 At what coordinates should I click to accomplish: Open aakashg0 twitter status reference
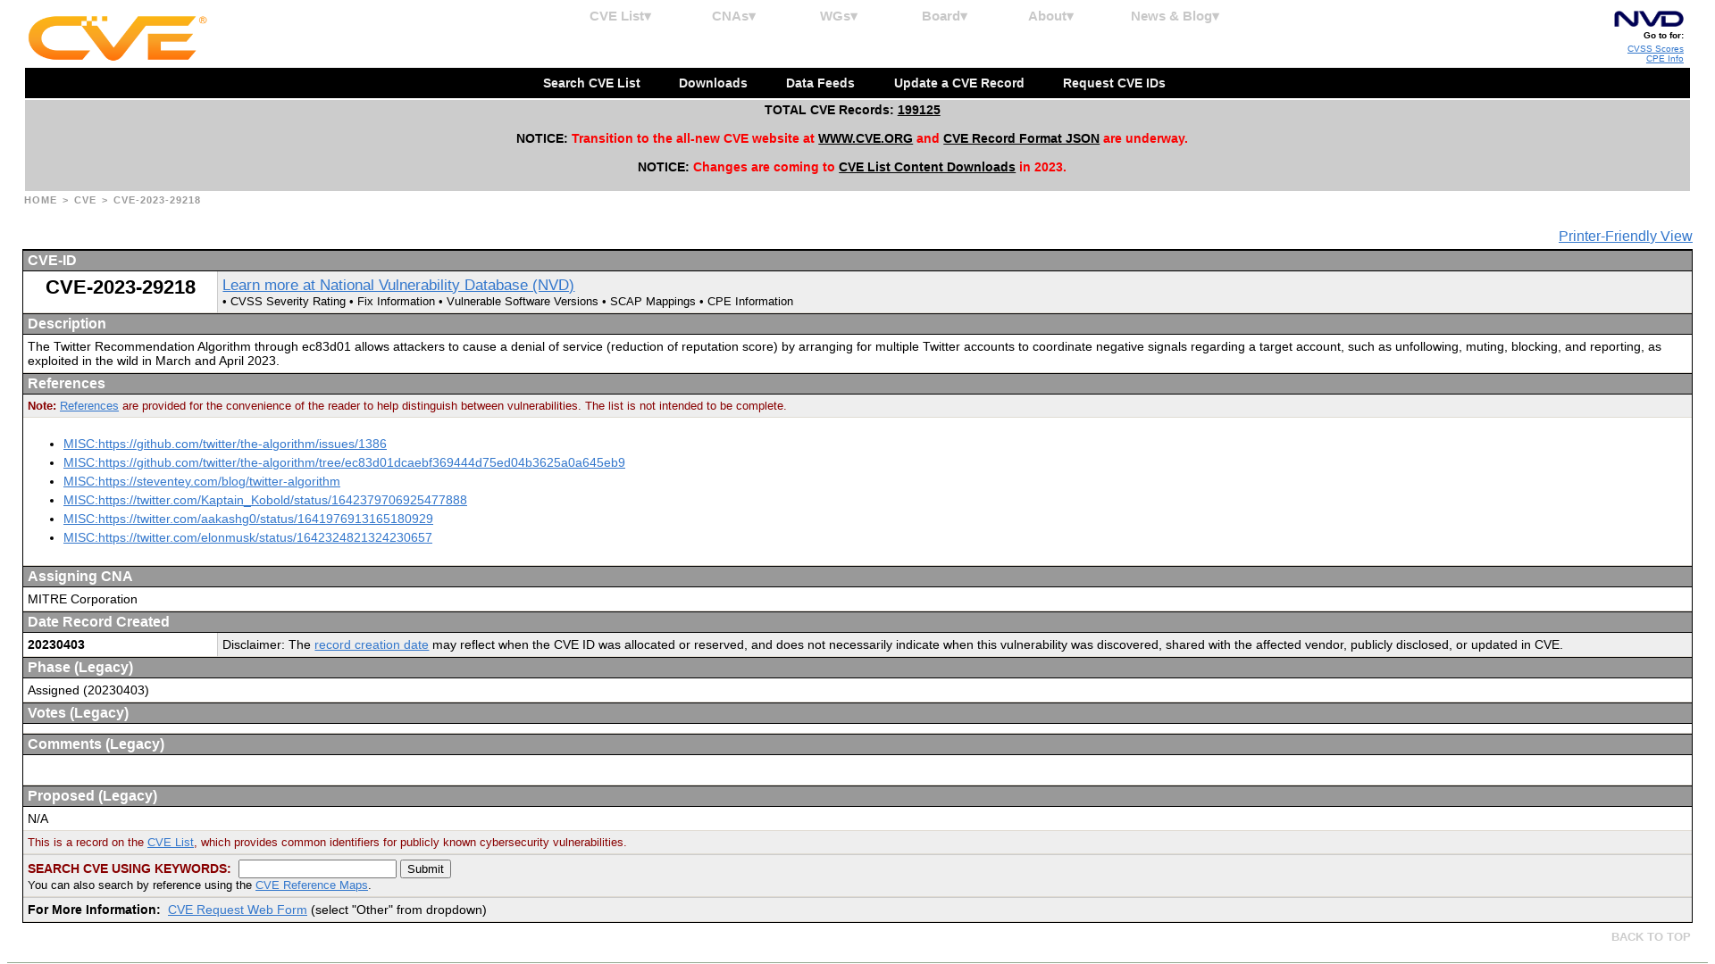tap(247, 519)
